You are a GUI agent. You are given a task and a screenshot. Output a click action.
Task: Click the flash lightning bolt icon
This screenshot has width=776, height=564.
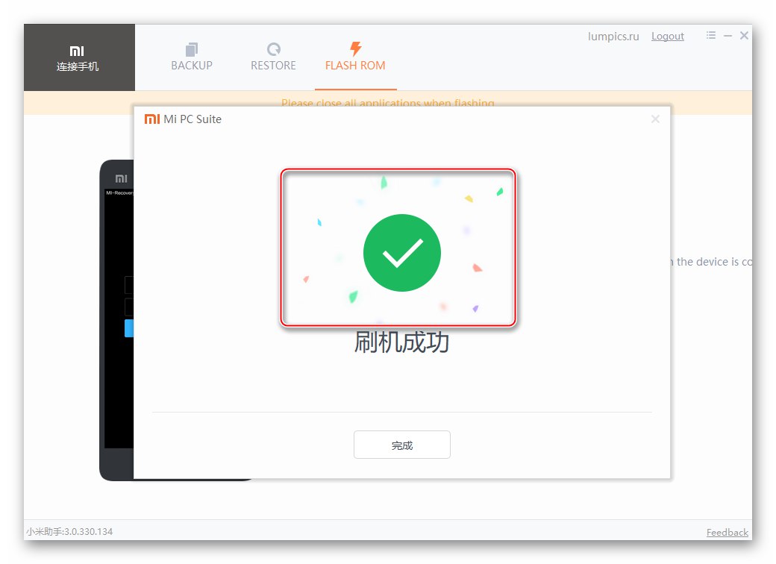point(355,48)
